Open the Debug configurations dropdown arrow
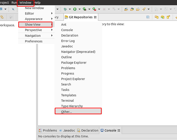 70,9
